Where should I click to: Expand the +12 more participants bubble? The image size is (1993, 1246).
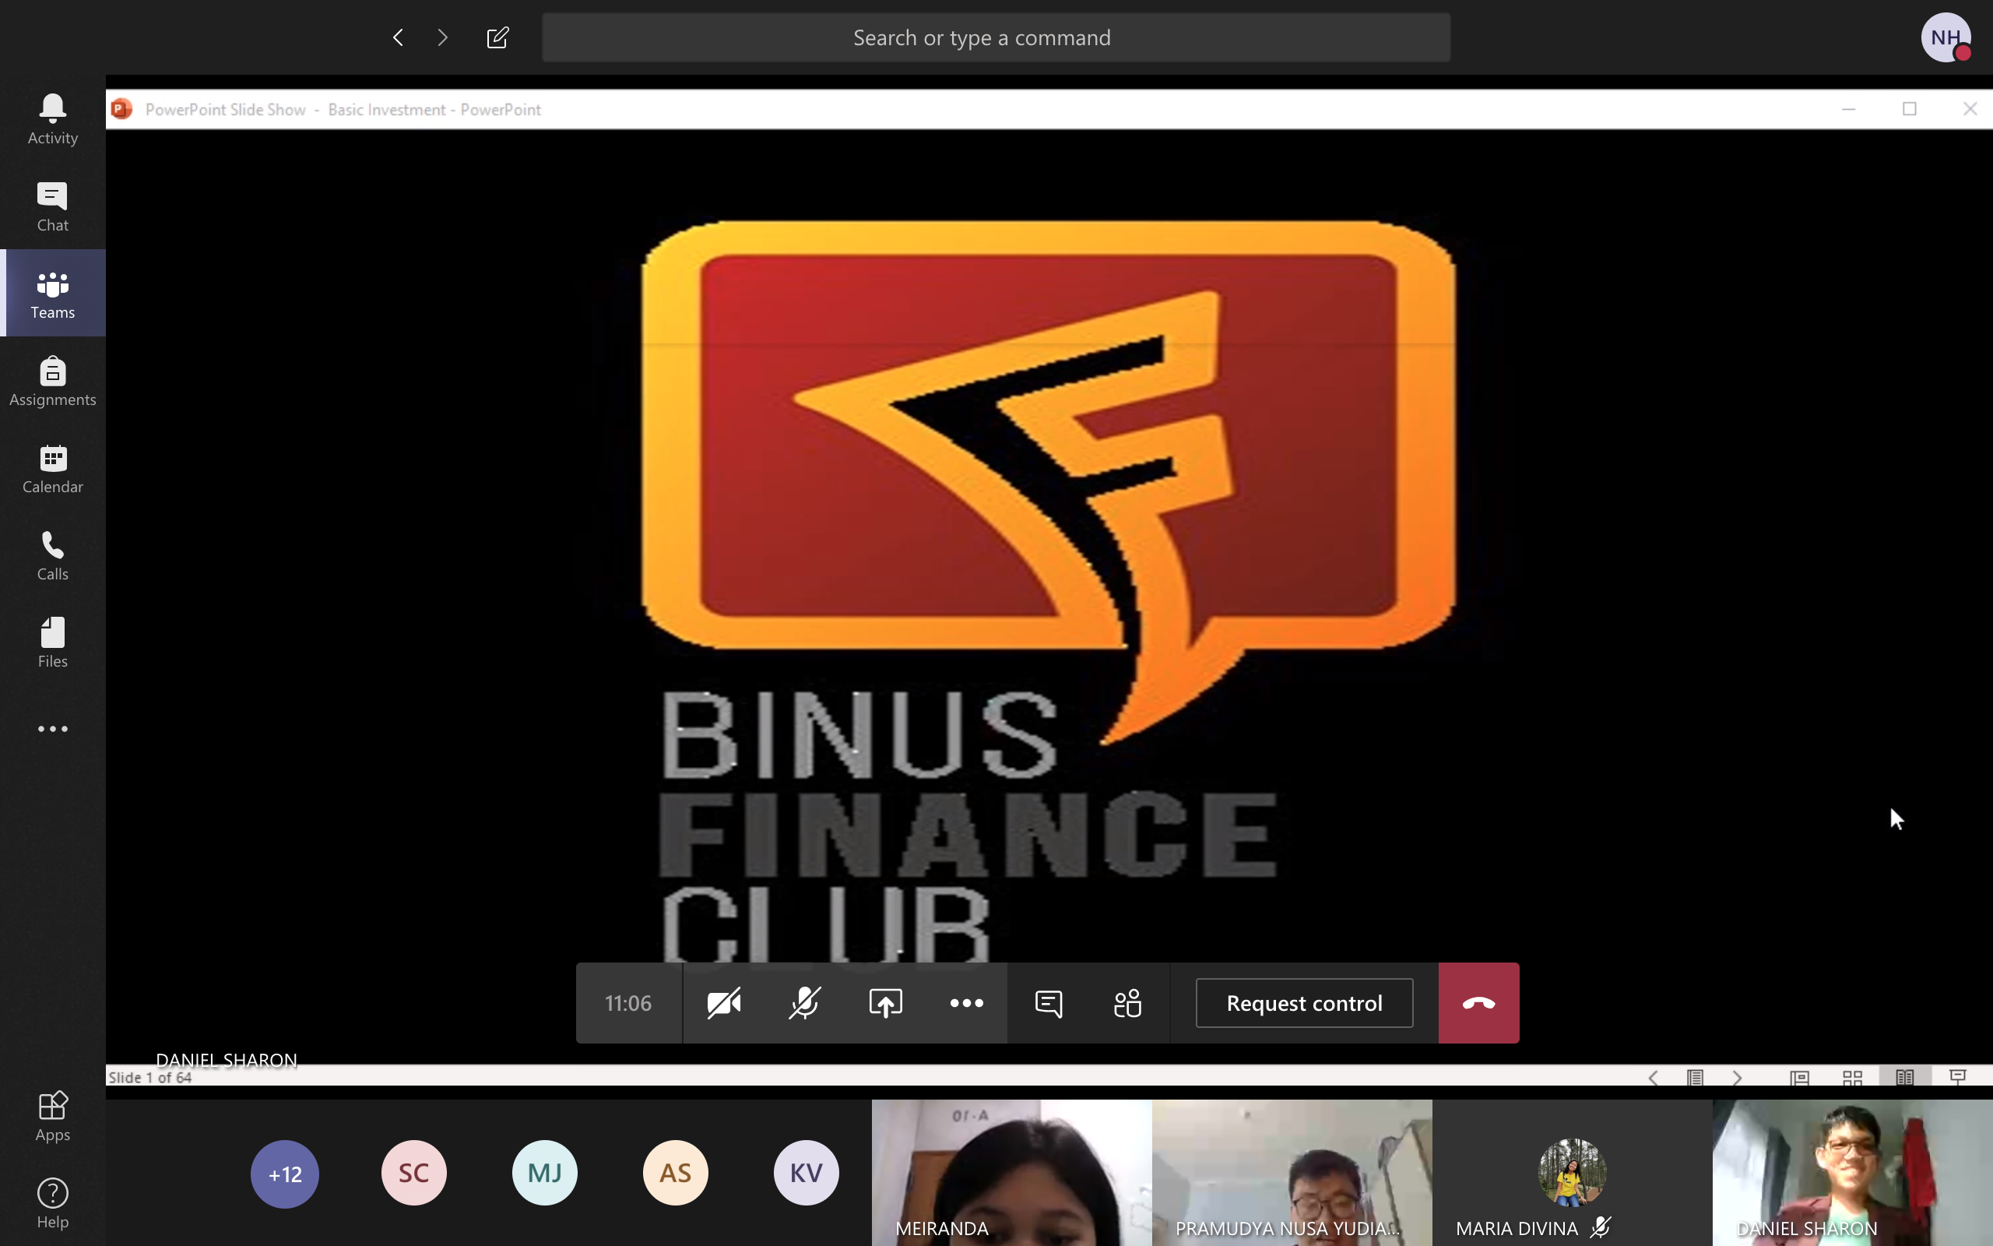(x=285, y=1174)
